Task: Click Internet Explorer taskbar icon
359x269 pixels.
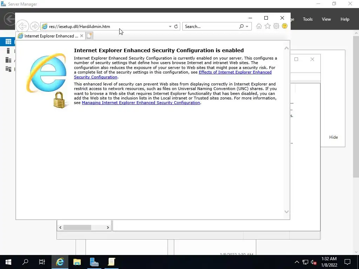Action: pyautogui.click(x=60, y=262)
